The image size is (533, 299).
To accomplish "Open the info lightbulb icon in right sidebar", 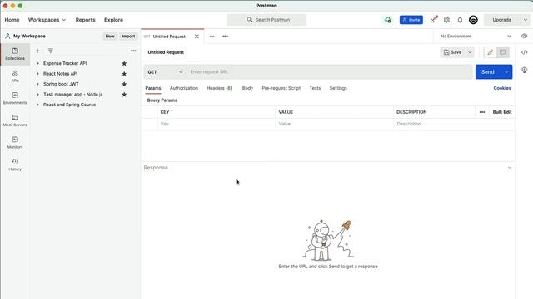I will click(x=524, y=70).
